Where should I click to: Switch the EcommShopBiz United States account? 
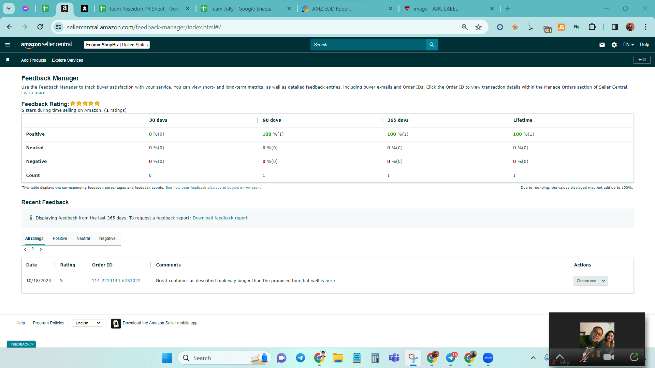point(117,45)
